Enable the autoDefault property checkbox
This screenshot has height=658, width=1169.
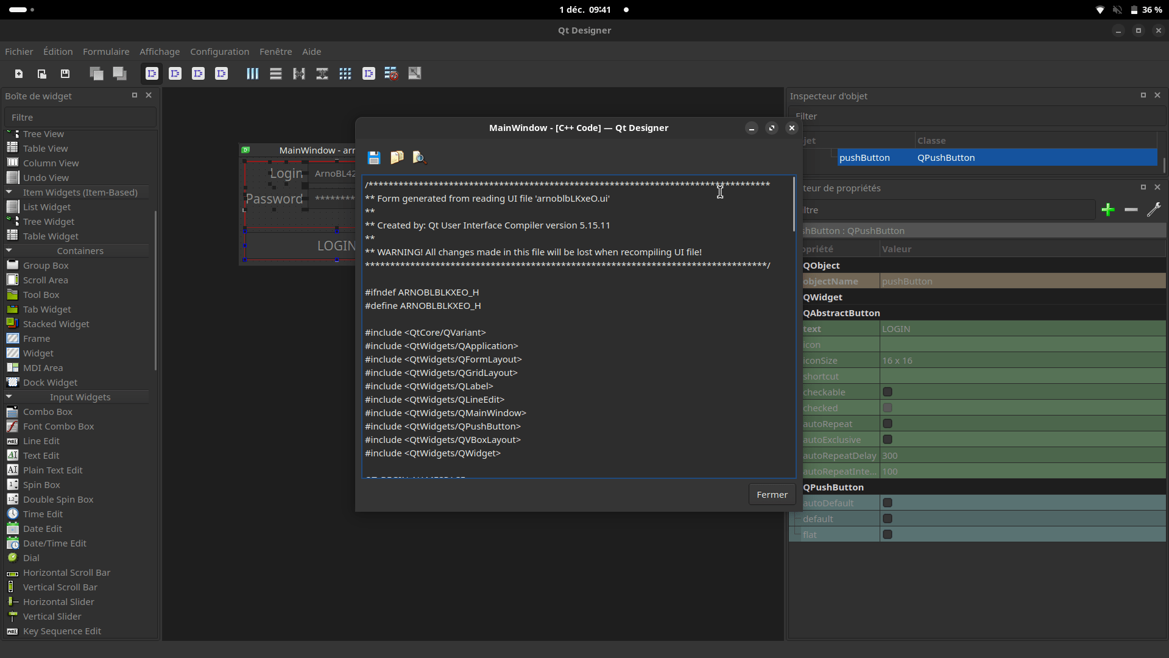pos(888,503)
